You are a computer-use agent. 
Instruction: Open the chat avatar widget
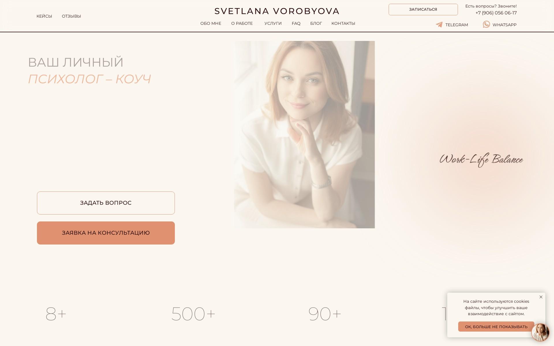click(540, 332)
